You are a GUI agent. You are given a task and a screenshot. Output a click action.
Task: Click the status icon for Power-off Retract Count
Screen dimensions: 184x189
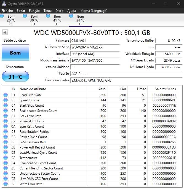[x=6, y=147]
